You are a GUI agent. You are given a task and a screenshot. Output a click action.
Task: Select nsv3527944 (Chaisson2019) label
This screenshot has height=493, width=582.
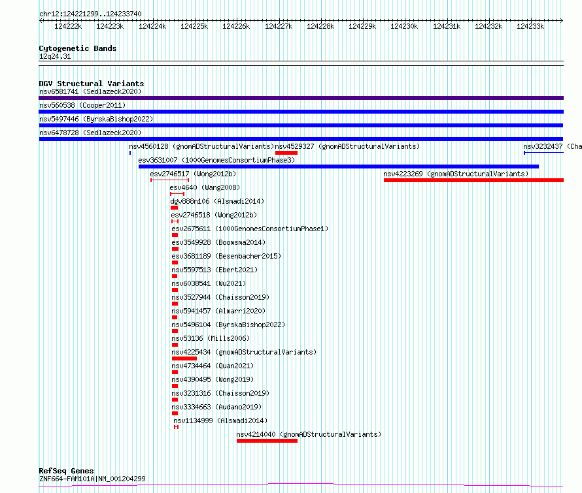click(220, 297)
